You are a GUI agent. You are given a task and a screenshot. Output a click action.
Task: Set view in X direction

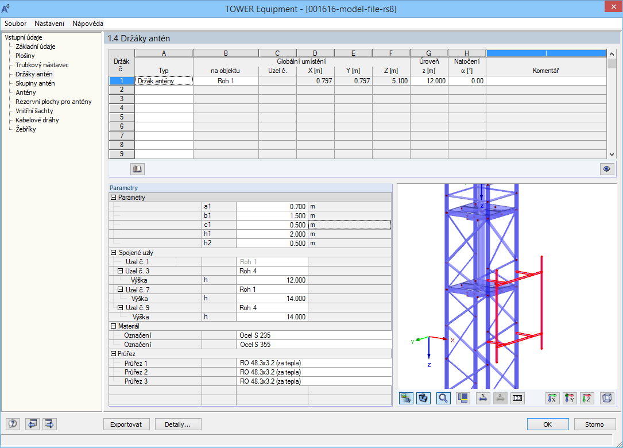[552, 398]
